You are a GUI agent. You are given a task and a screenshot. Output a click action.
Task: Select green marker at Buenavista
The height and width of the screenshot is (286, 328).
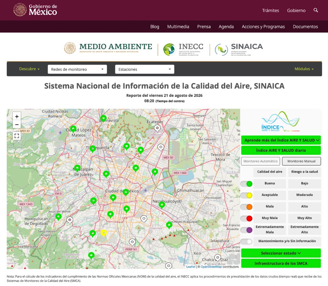tap(103, 118)
